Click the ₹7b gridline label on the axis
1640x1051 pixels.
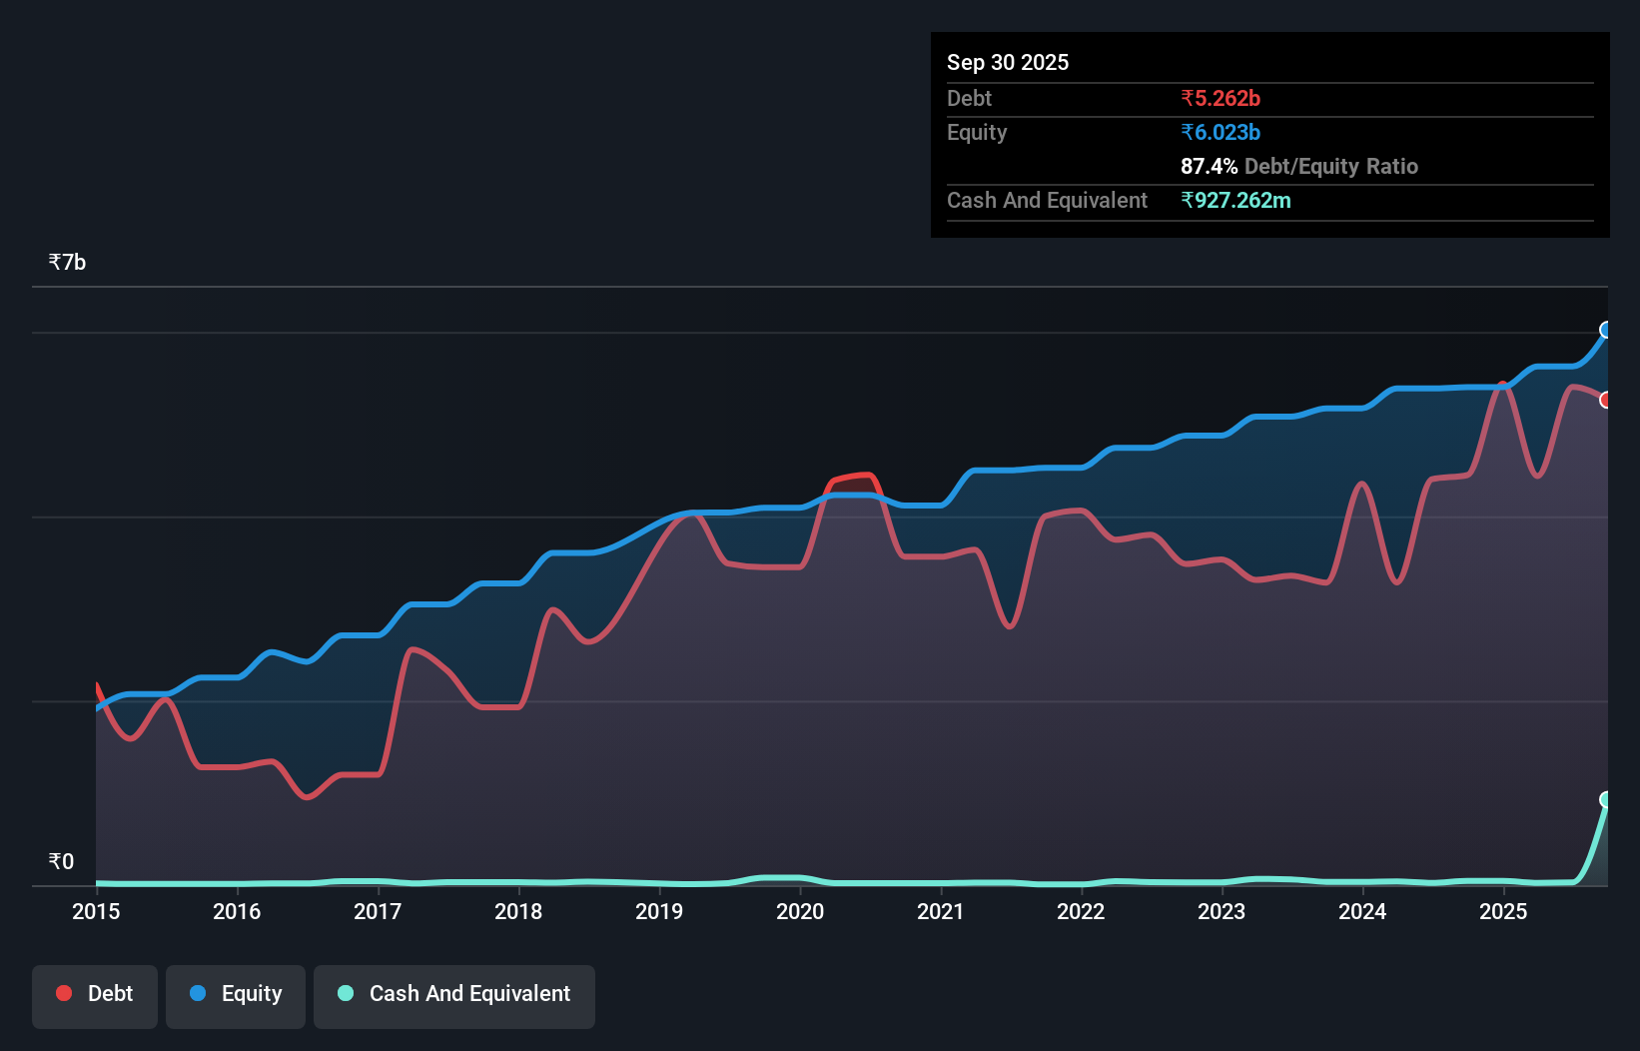coord(66,262)
